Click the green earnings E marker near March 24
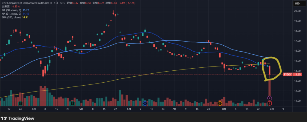The height and width of the screenshot is (122, 307). pos(20,103)
